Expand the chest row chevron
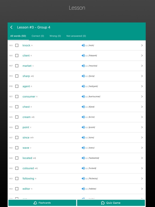 coord(142,107)
